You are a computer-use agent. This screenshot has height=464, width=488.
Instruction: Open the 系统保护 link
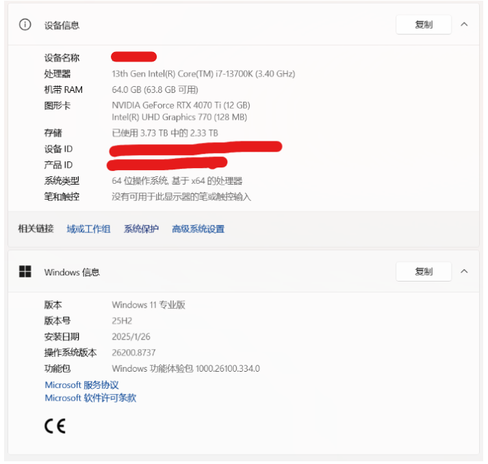[x=141, y=229]
